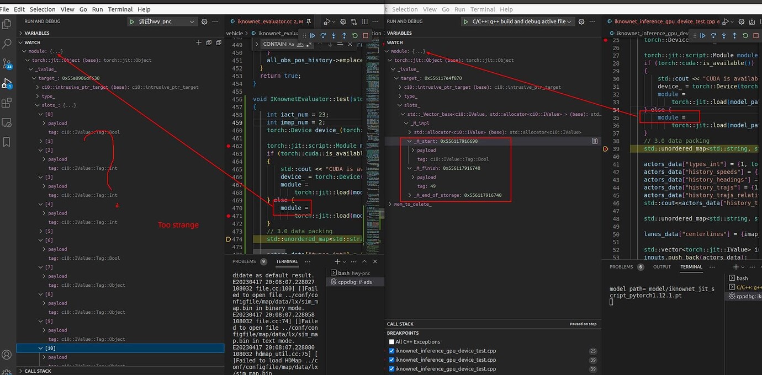Enable the All C++ Exceptions checkbox
Viewport: 762px width, 375px height.
(391, 342)
